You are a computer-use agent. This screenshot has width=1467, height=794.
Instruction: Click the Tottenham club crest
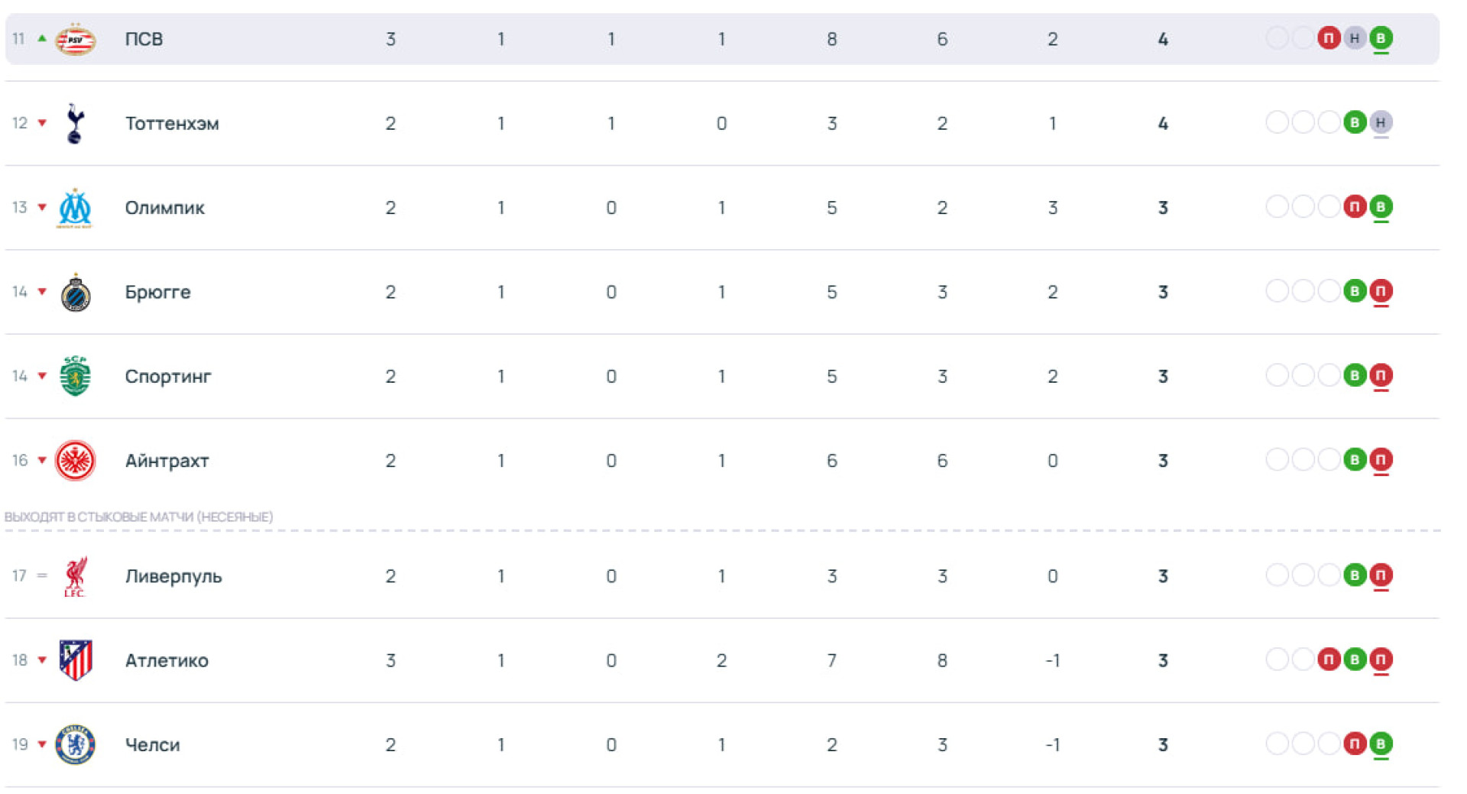pyautogui.click(x=75, y=123)
